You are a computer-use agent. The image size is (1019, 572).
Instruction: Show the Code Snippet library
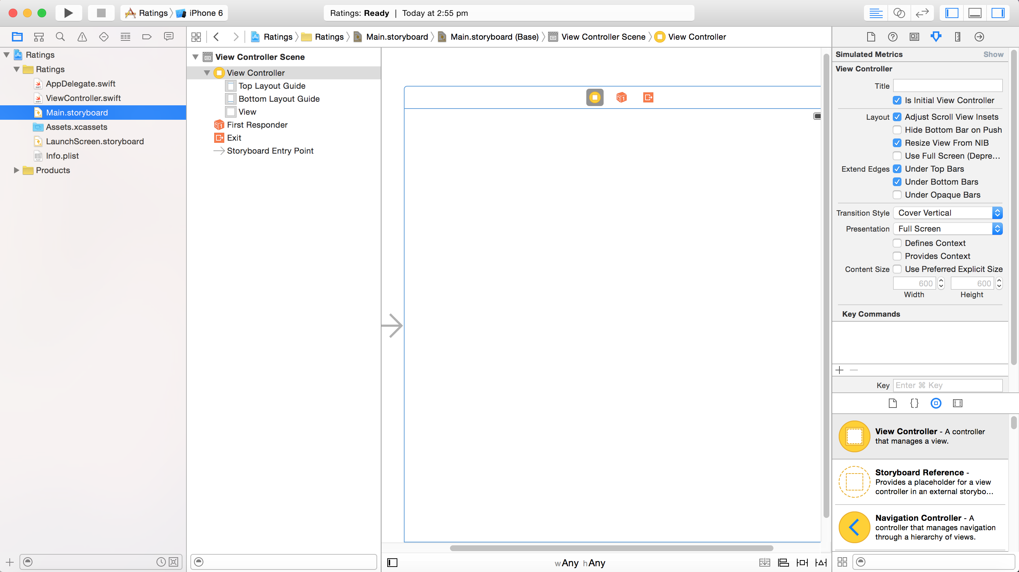point(914,404)
